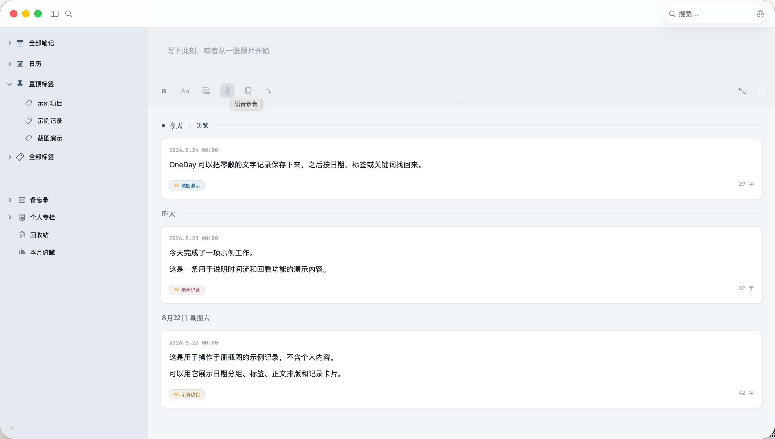Click the 备忘录 memo icon
Image resolution: width=775 pixels, height=439 pixels.
22,200
